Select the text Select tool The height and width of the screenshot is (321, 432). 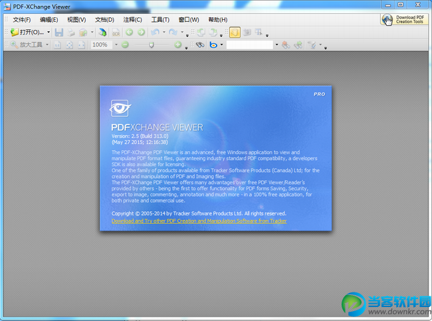[x=259, y=33]
